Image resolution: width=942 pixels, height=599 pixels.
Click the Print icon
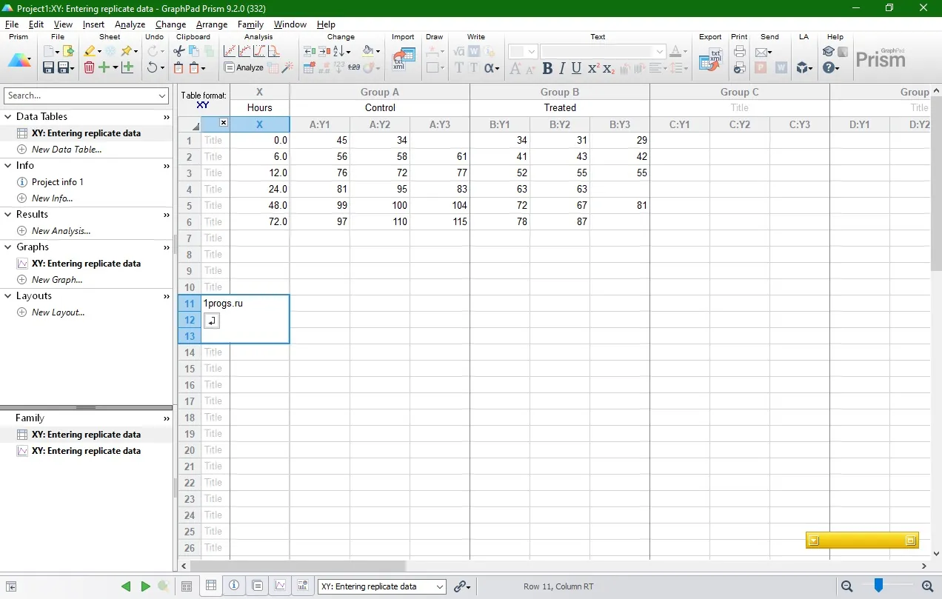(x=739, y=51)
